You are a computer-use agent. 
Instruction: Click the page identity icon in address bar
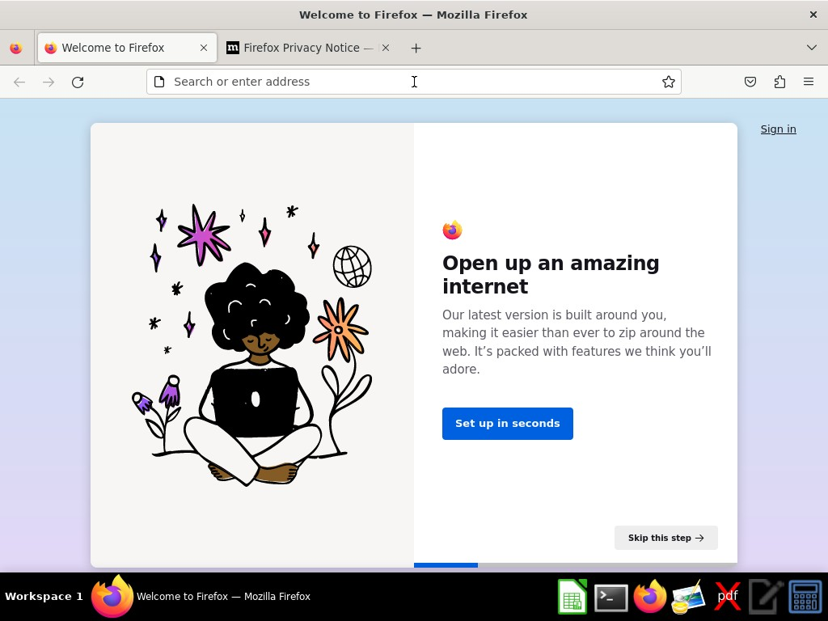pyautogui.click(x=159, y=82)
